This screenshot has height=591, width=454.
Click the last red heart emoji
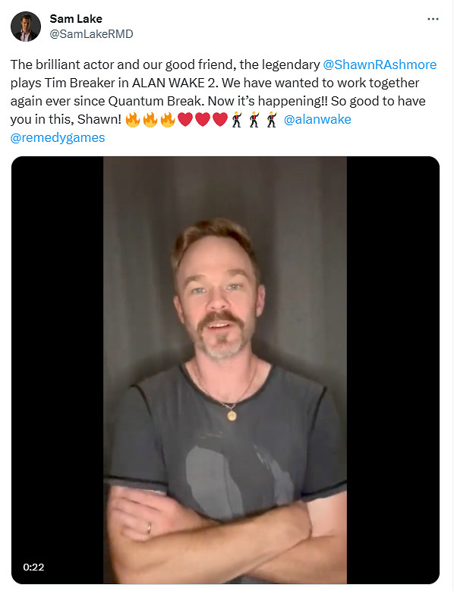(220, 119)
